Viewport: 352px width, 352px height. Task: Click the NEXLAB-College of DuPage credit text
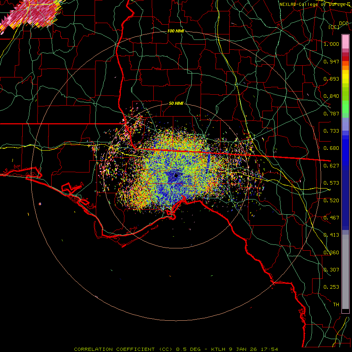click(x=314, y=4)
